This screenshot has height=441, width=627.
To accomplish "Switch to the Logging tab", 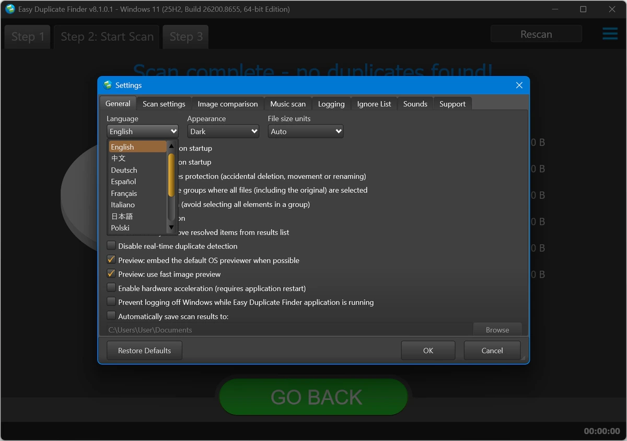I will (x=331, y=104).
